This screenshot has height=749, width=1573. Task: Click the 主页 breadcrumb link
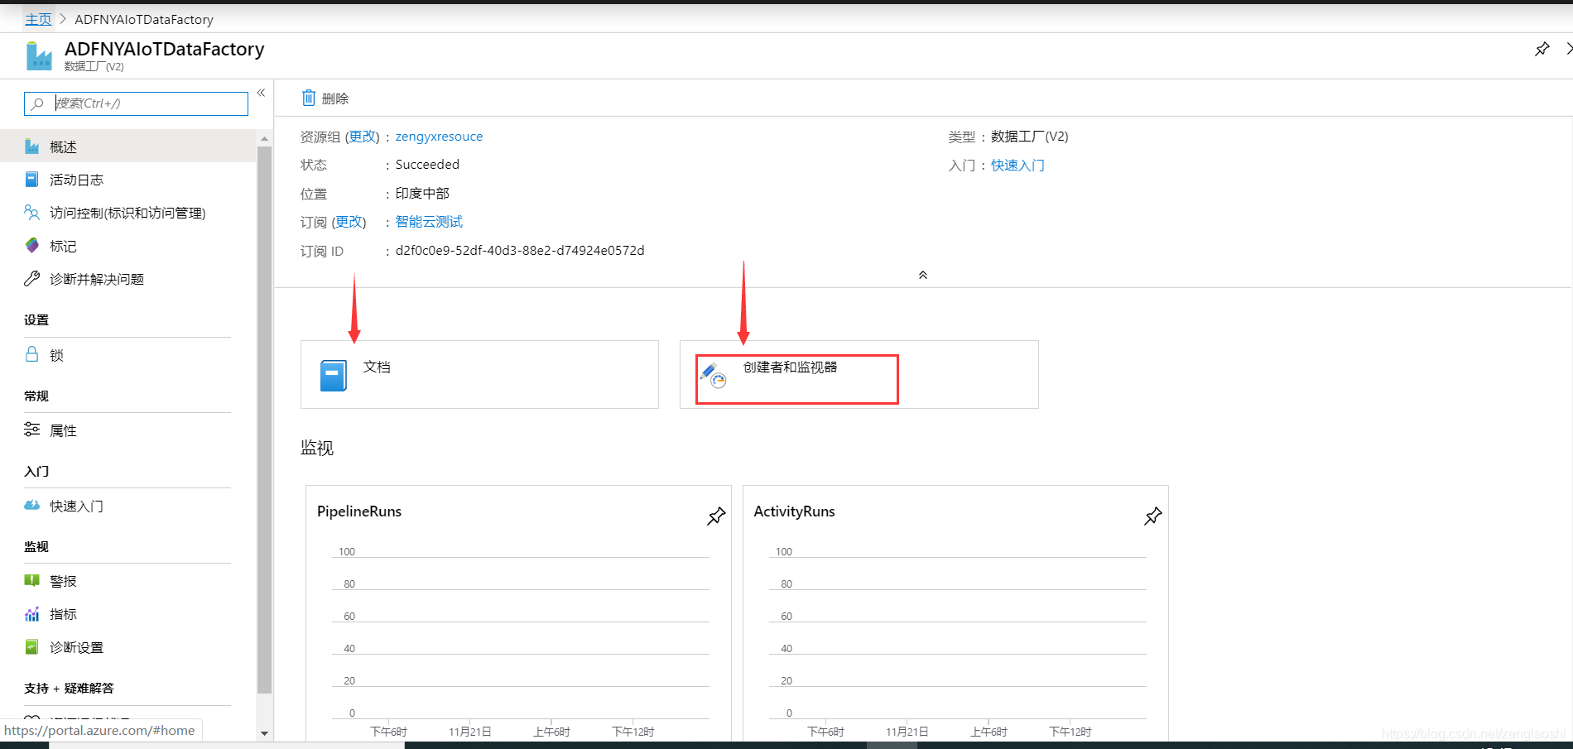[38, 19]
